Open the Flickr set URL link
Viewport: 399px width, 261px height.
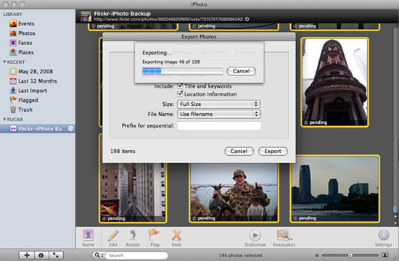[x=168, y=20]
